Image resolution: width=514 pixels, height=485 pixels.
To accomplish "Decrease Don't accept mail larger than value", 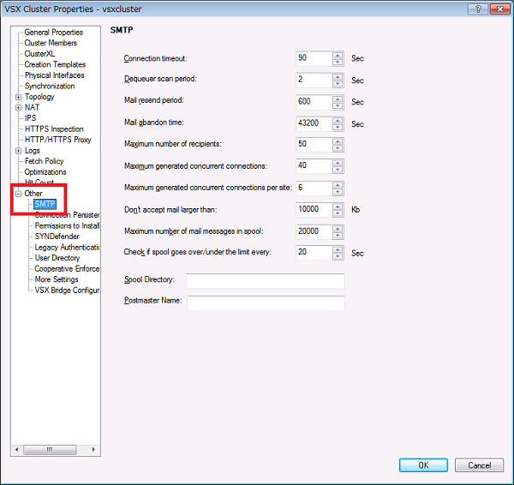I will click(338, 213).
